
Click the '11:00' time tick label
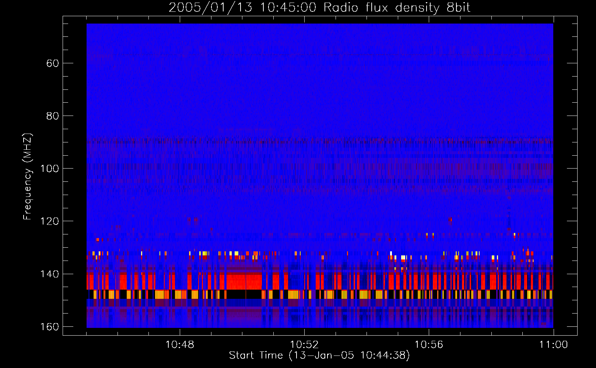click(x=553, y=345)
